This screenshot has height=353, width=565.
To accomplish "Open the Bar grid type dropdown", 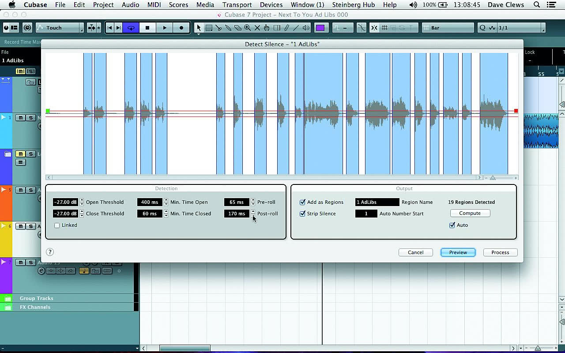I will pos(448,28).
